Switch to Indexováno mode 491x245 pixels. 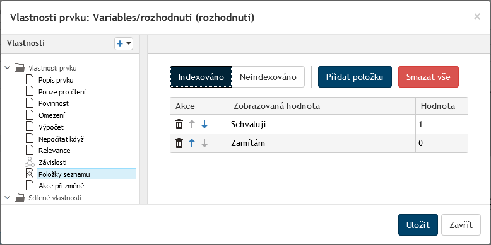(201, 77)
